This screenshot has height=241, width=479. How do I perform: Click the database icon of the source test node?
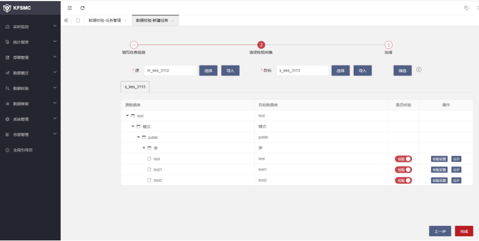[x=133, y=116]
